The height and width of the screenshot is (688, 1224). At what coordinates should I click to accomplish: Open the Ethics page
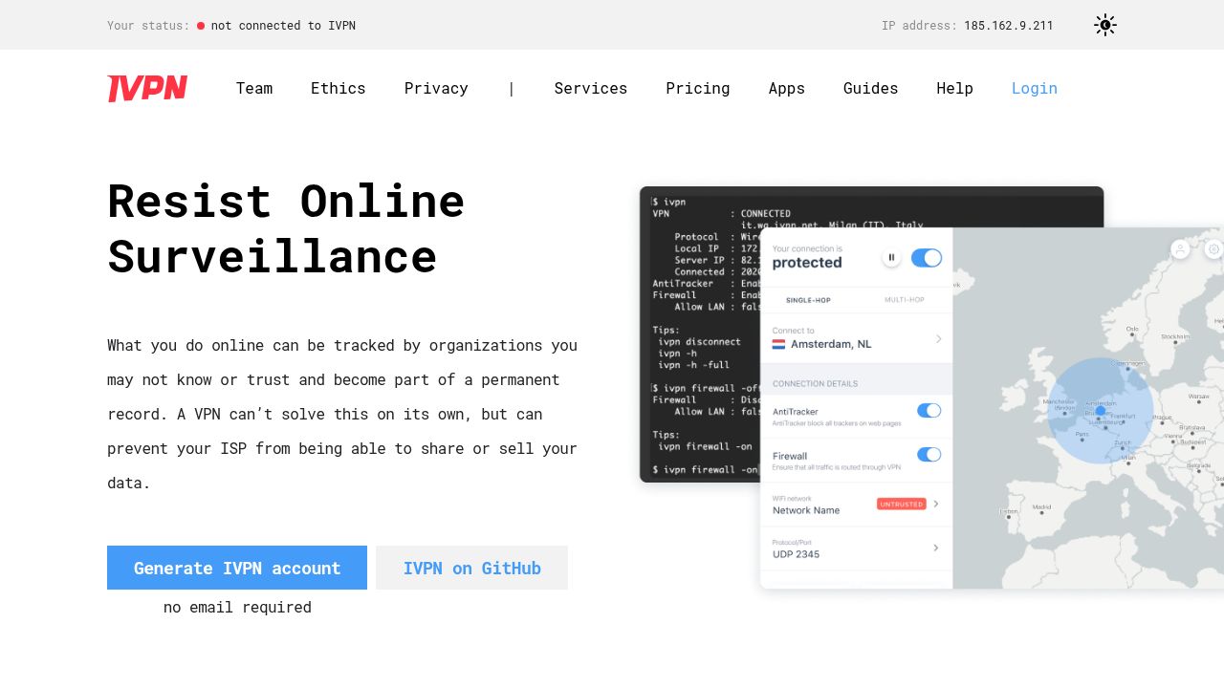(339, 88)
